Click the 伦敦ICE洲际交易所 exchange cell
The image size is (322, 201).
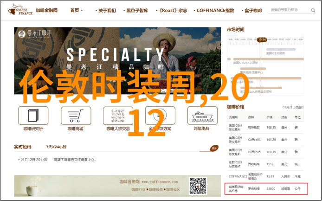[236, 164]
